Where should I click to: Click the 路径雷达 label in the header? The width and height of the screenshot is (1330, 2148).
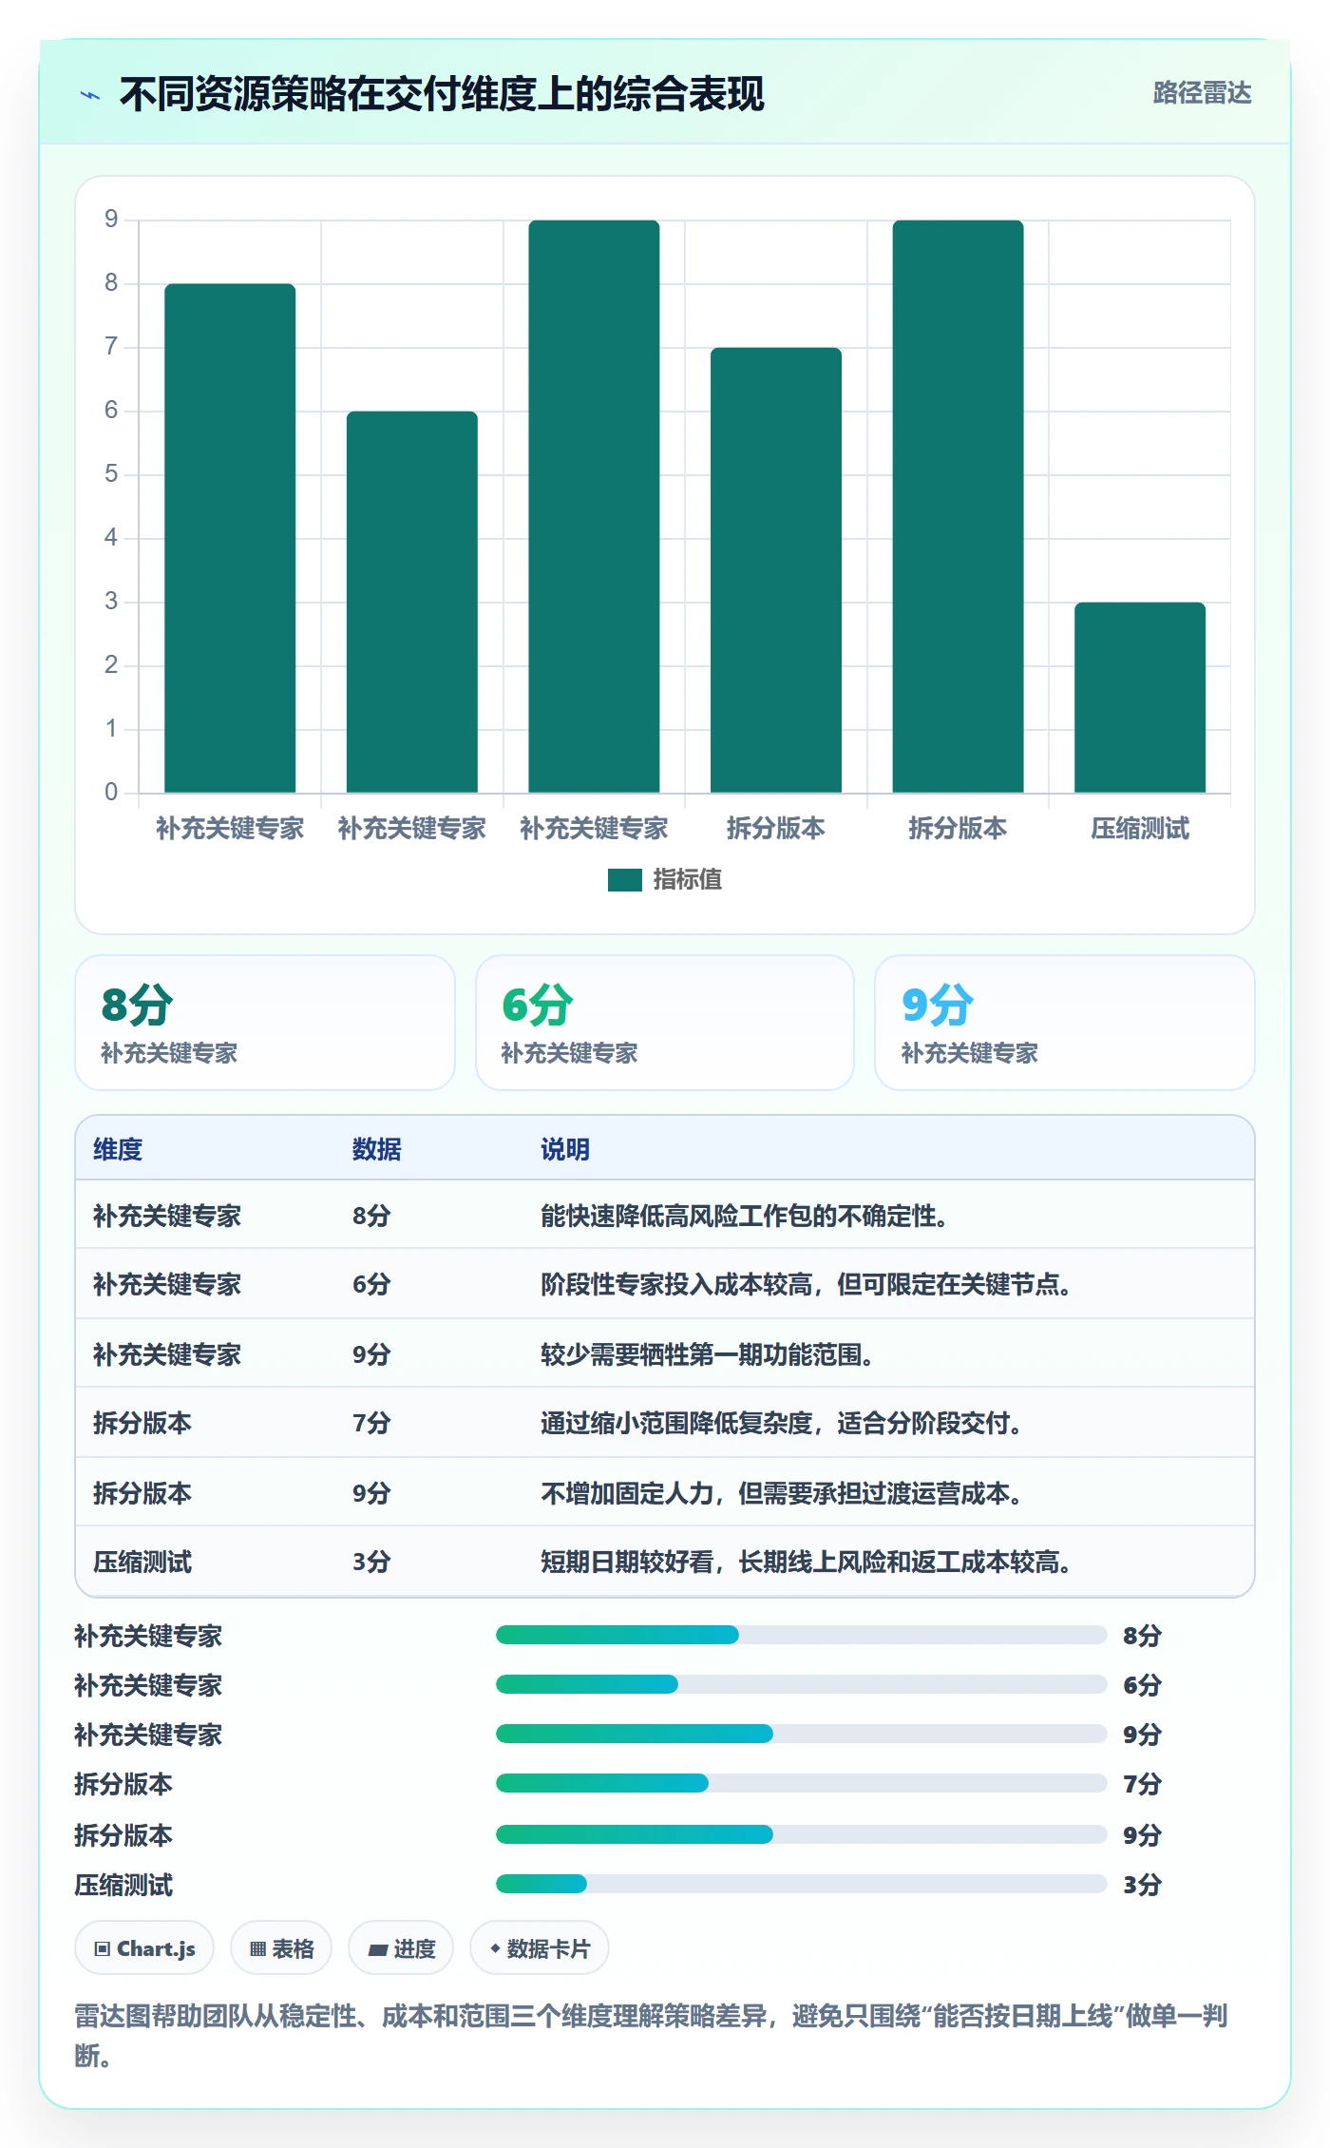[x=1202, y=93]
